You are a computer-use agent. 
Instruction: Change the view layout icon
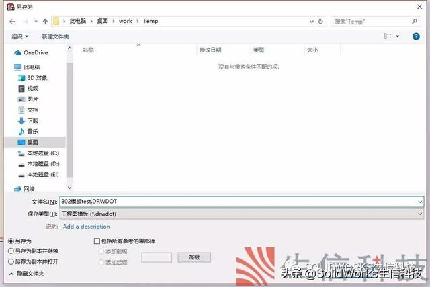pyautogui.click(x=388, y=36)
